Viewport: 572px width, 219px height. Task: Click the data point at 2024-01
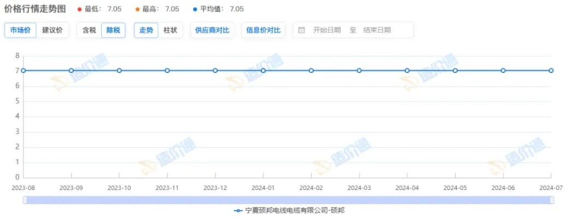coord(263,71)
